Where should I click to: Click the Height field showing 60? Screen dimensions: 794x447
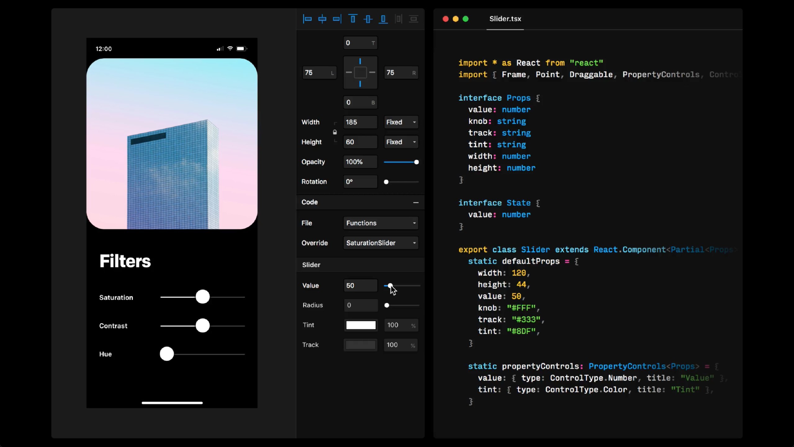coord(360,142)
